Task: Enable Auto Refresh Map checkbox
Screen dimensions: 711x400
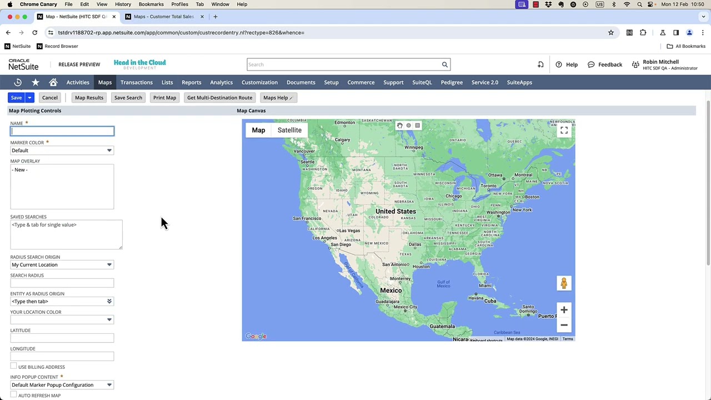Action: click(13, 394)
